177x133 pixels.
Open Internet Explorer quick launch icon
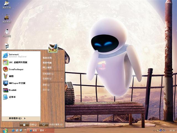[13, 131]
